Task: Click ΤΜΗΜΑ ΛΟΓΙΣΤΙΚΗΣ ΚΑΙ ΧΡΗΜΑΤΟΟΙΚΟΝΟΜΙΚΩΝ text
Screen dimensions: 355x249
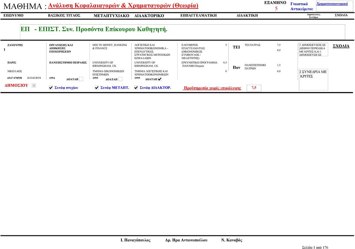Action: point(151,73)
